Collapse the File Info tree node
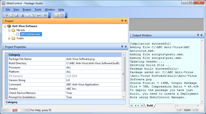 (x=9, y=30)
